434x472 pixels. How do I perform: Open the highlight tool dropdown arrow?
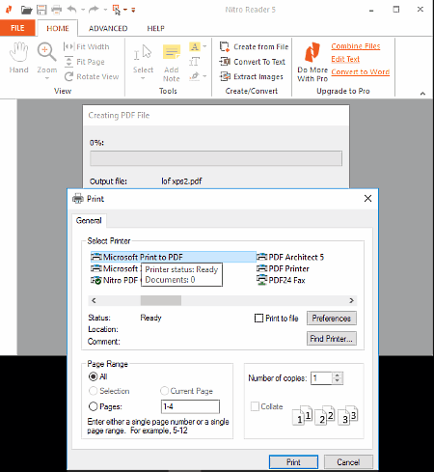[204, 46]
